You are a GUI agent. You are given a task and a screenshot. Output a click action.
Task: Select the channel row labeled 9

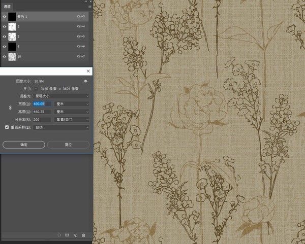point(45,47)
